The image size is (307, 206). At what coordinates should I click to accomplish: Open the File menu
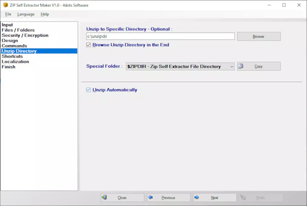pyautogui.click(x=8, y=14)
